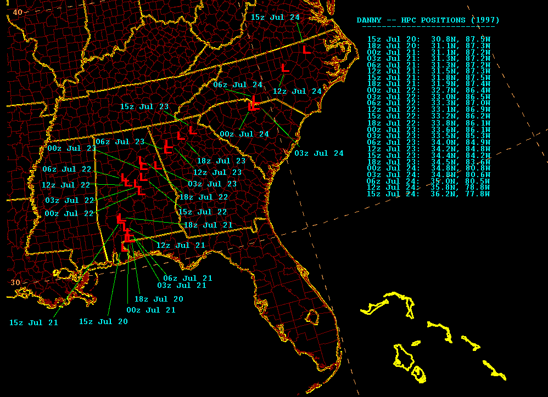Image resolution: width=548 pixels, height=397 pixels.
Task: Select table row '00z Jul 22: 32.7N, 86.4W'
Action: point(429,90)
